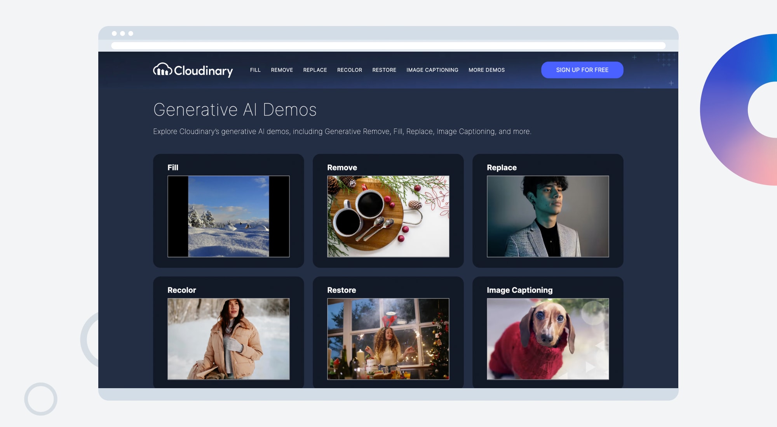Viewport: 777px width, 427px height.
Task: Click the Explore Cloudinary's generative AI demos description
Action: [x=342, y=132]
